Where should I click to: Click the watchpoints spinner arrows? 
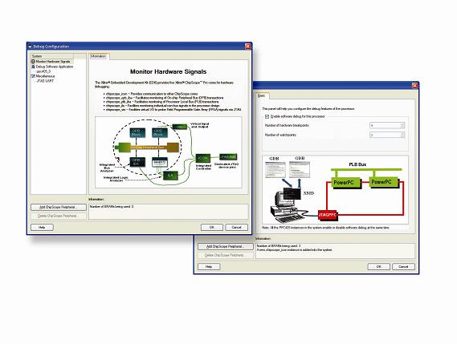[x=402, y=135]
